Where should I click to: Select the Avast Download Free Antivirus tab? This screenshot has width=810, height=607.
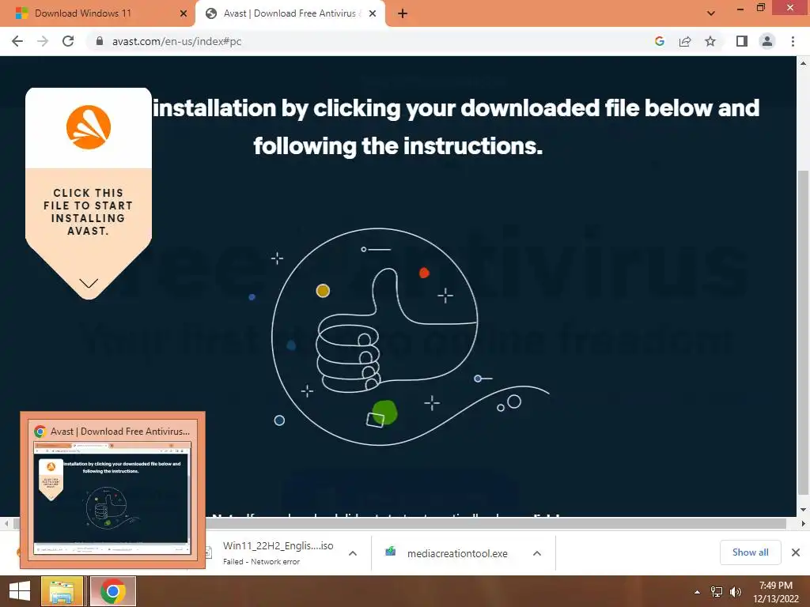290,13
